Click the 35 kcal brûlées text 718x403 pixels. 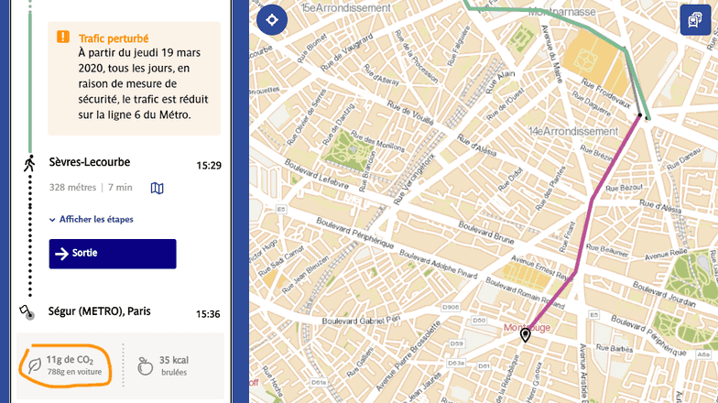point(174,365)
